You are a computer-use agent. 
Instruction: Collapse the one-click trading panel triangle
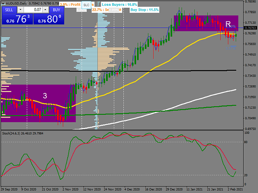click(x=3, y=3)
